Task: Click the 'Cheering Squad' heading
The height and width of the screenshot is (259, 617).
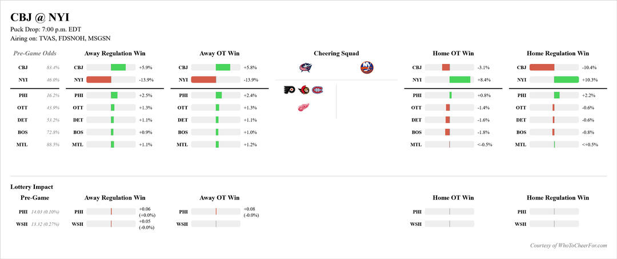Action: (336, 54)
